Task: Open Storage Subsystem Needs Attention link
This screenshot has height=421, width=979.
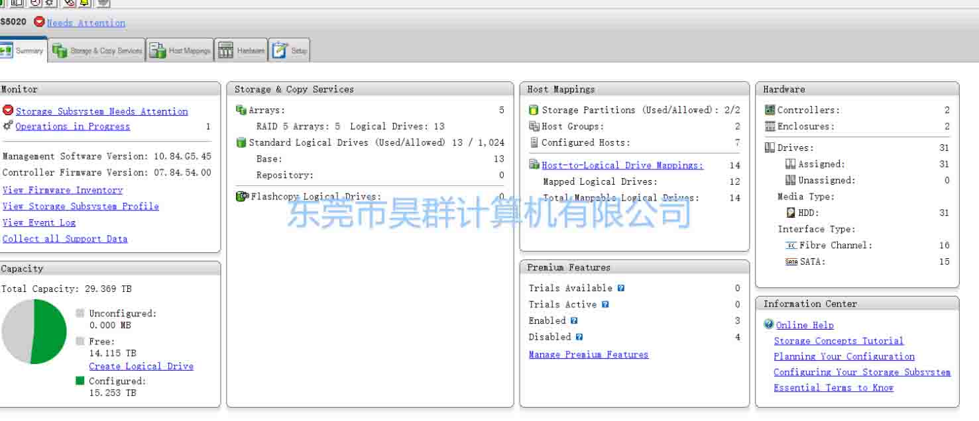Action: (x=101, y=111)
